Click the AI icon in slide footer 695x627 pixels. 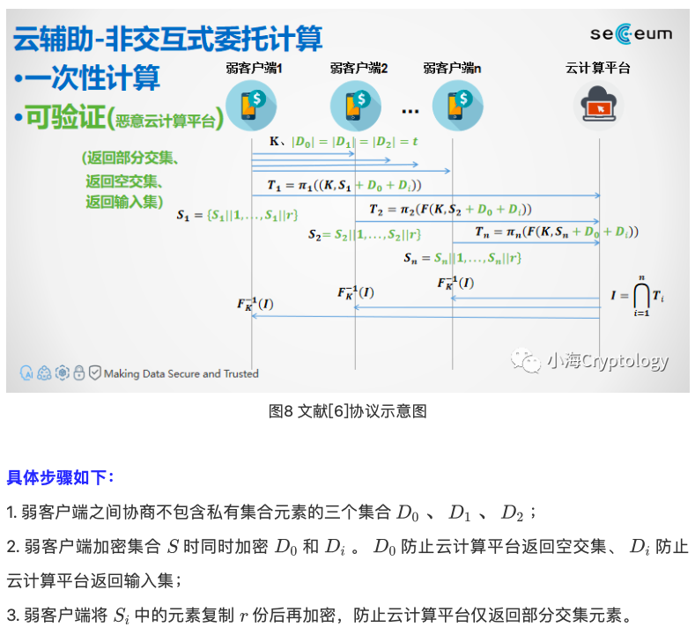click(x=26, y=373)
